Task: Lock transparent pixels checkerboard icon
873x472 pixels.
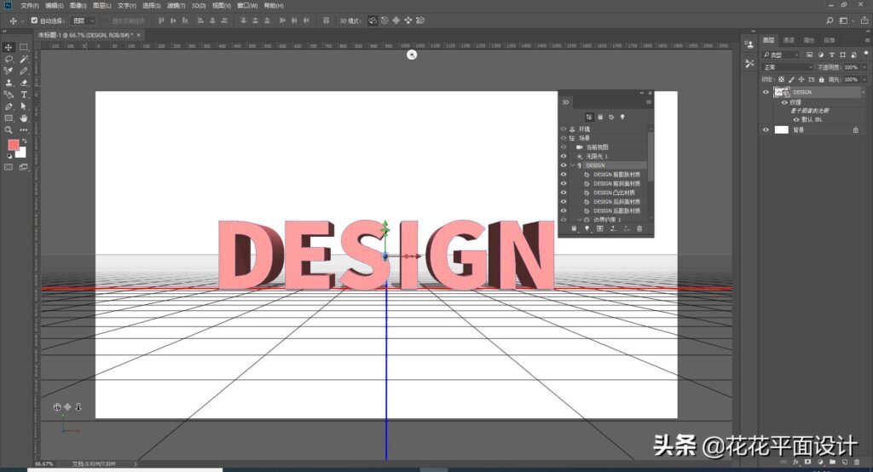Action: click(x=781, y=79)
